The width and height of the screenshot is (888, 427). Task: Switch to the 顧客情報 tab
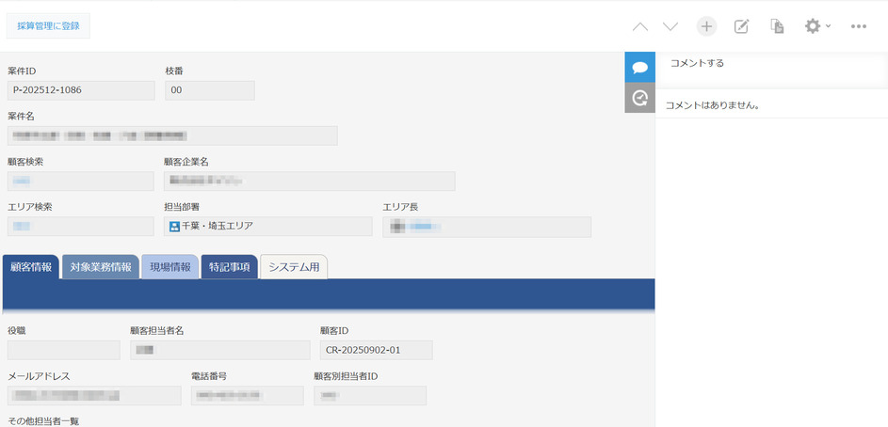tap(31, 267)
